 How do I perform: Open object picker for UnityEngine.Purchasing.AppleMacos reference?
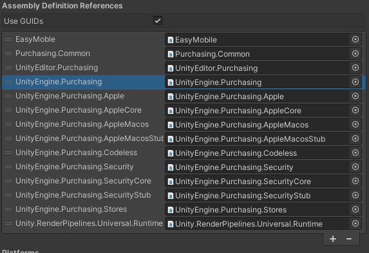355,124
